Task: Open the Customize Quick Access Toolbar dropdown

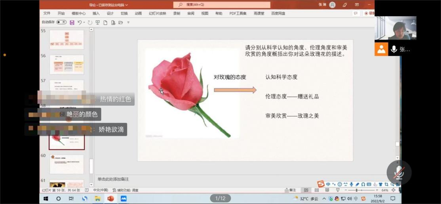Action: click(128, 23)
